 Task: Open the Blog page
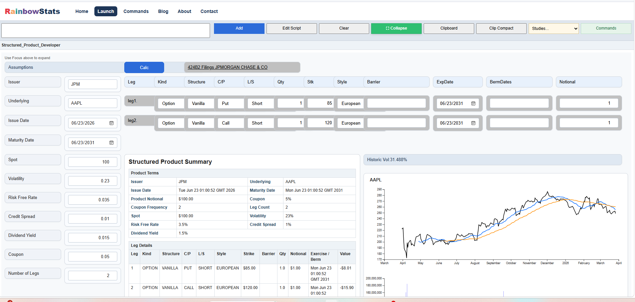[163, 11]
